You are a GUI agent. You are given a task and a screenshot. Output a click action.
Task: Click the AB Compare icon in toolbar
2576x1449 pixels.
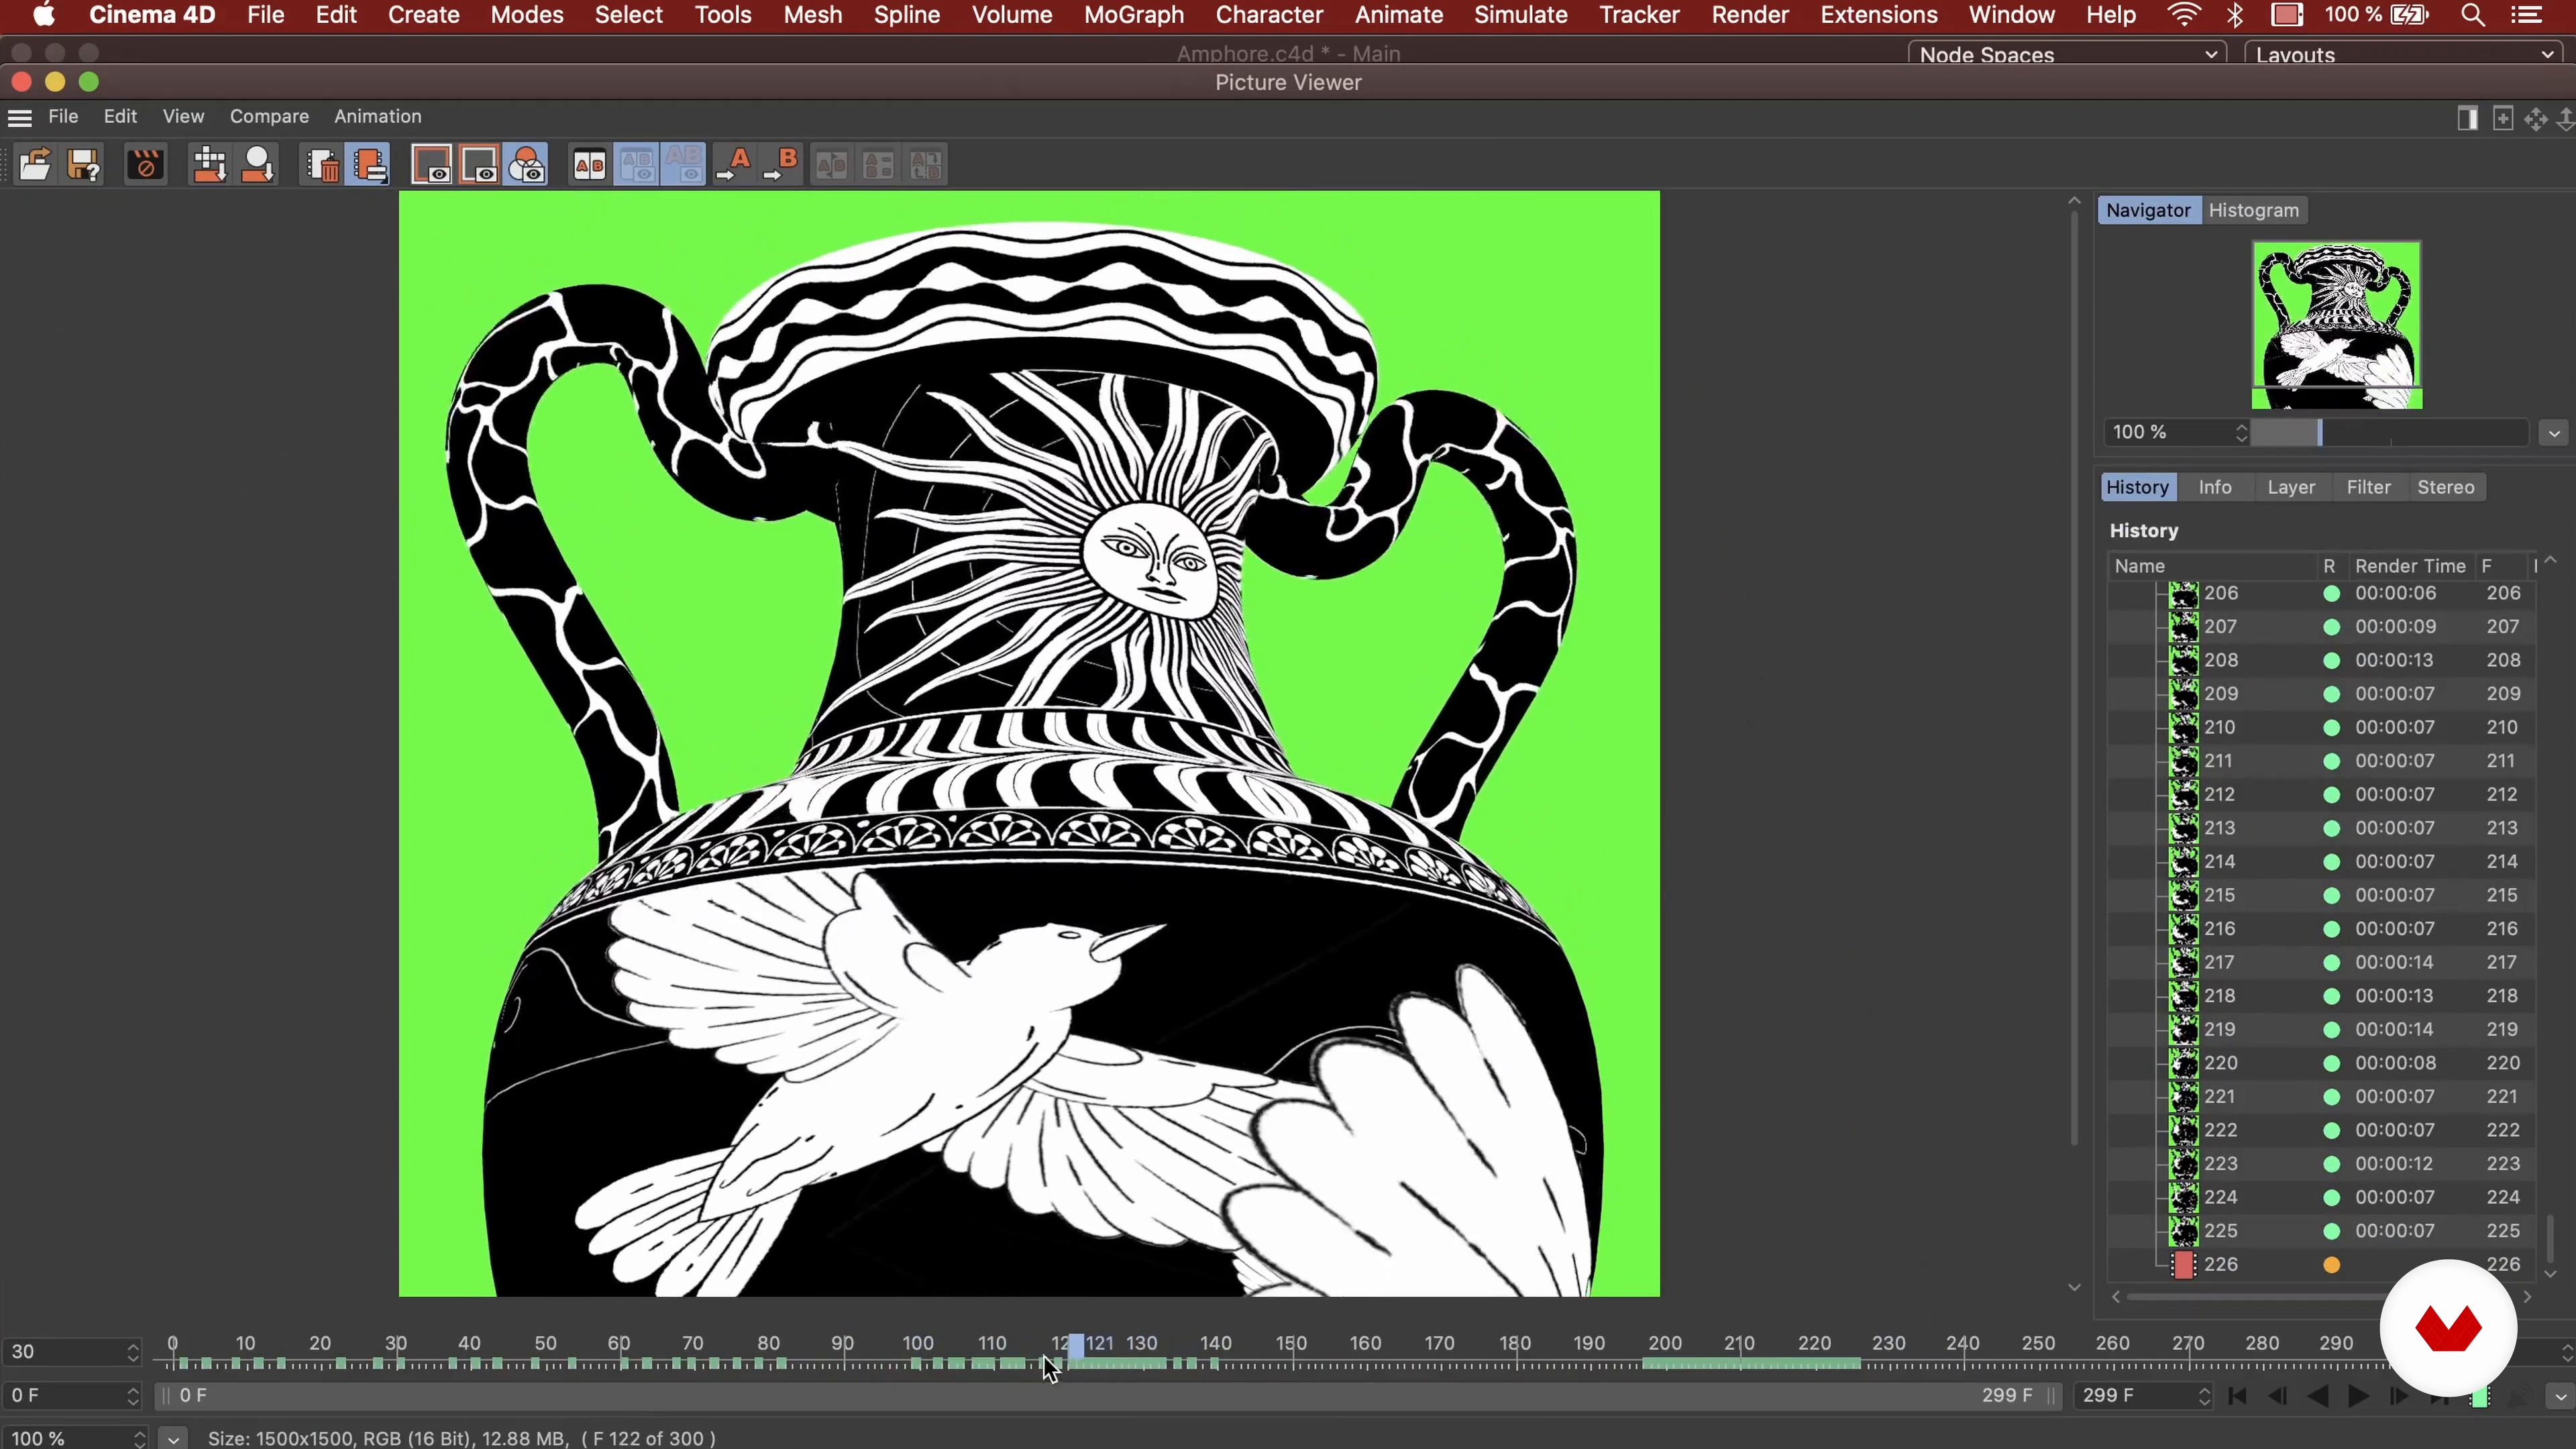click(589, 165)
